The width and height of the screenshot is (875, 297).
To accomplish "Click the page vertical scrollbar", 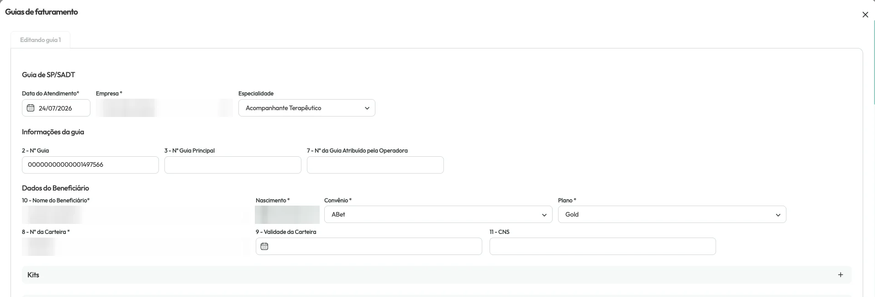I will (x=874, y=62).
